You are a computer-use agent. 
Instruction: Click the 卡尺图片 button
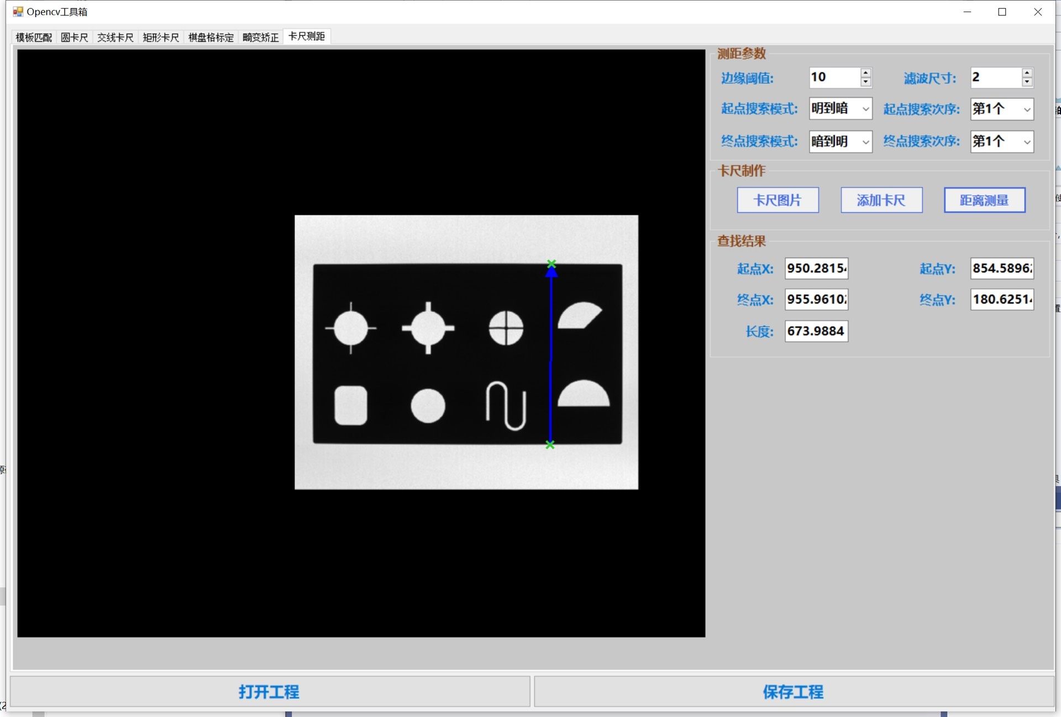tap(778, 200)
